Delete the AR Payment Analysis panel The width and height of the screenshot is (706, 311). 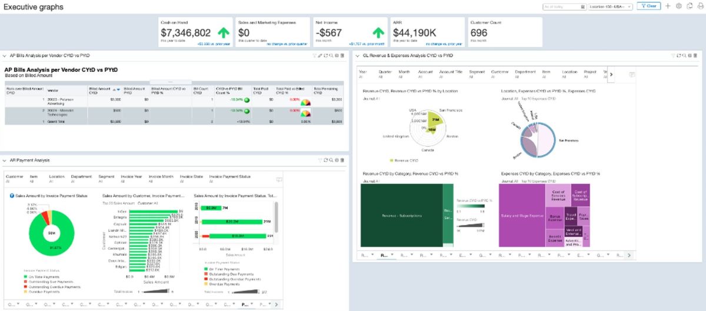(x=343, y=160)
